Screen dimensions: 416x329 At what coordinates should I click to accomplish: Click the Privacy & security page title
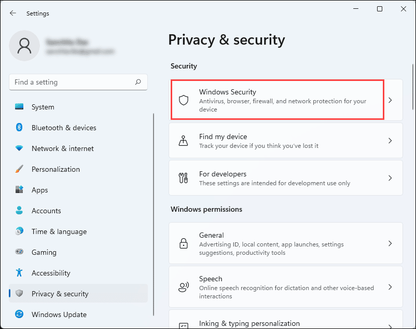(227, 40)
